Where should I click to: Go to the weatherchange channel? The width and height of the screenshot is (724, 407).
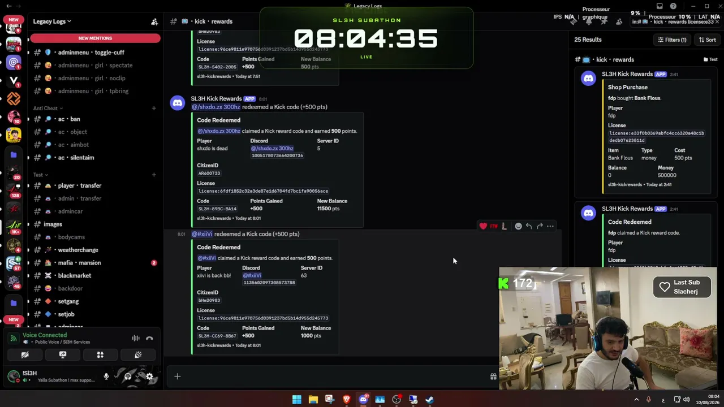coord(95,250)
